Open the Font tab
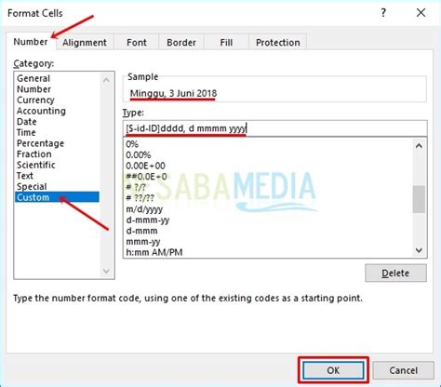This screenshot has height=387, width=441. (137, 43)
